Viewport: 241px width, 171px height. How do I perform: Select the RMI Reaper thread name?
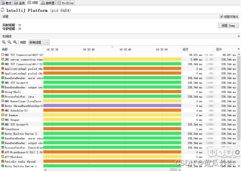[12, 120]
